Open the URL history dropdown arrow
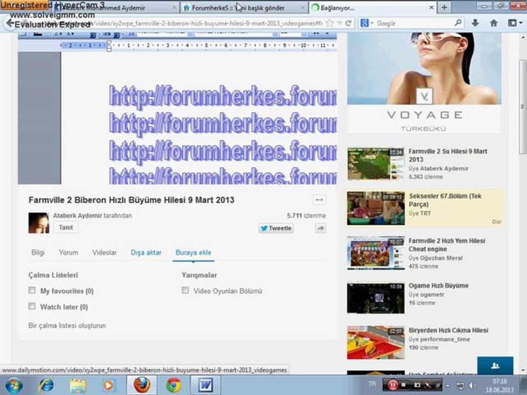Image resolution: width=527 pixels, height=395 pixels. [x=340, y=23]
